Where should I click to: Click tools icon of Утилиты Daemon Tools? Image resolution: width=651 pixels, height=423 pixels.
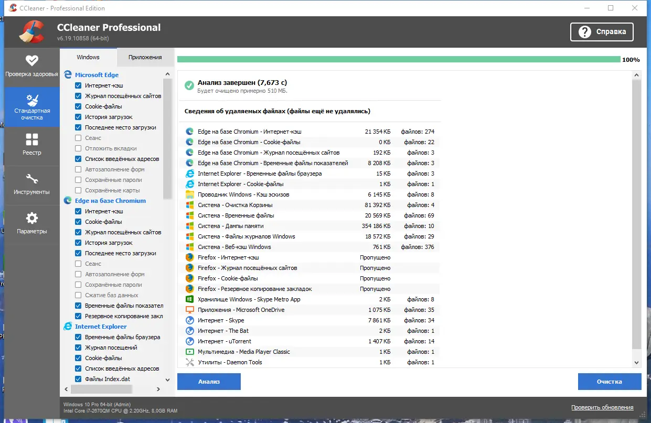189,362
